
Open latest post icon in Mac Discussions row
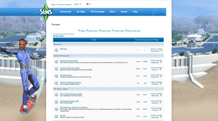pos(161,77)
